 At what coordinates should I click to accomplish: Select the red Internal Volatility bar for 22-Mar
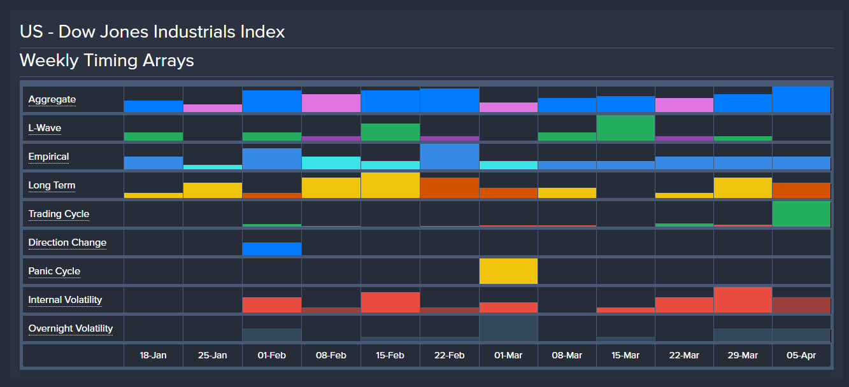coord(684,305)
